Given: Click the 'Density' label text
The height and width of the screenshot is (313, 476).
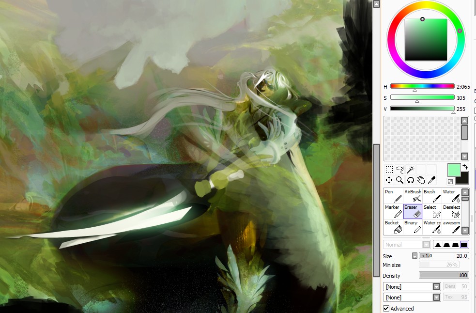Looking at the screenshot, I should (x=391, y=276).
